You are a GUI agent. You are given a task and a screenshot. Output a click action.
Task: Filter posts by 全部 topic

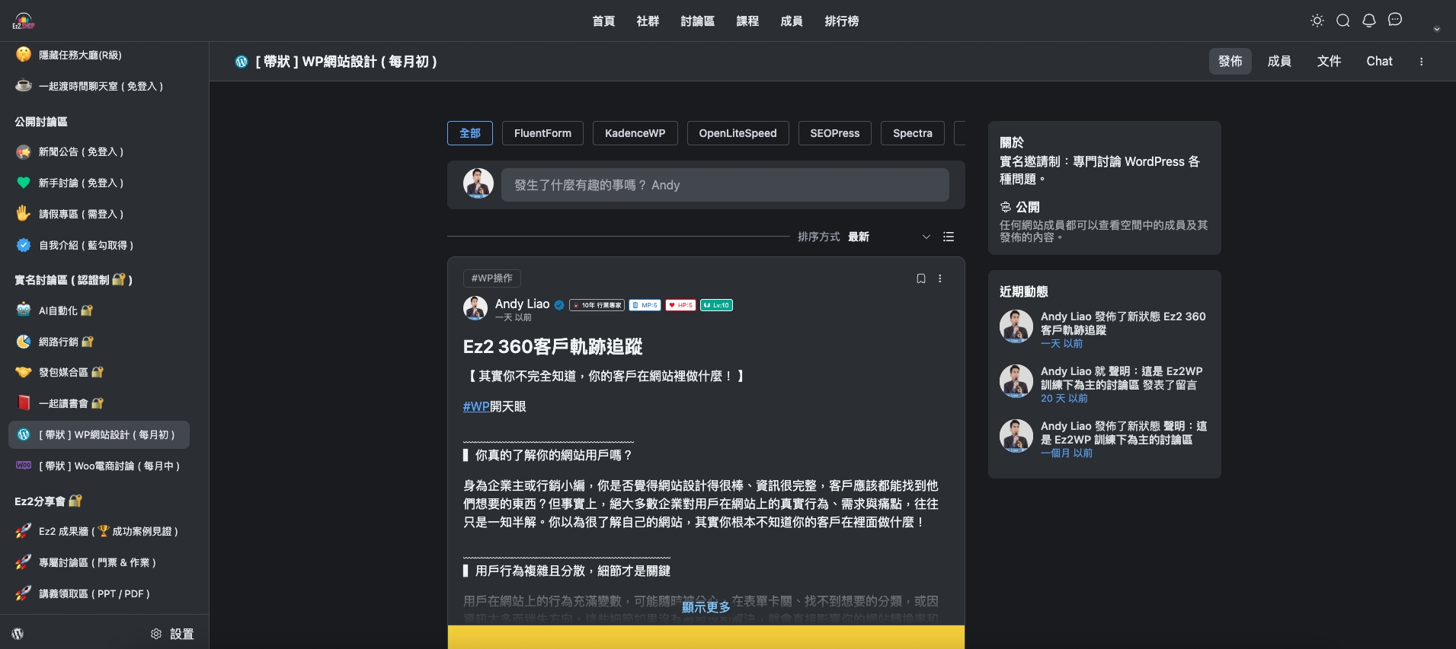tap(470, 133)
